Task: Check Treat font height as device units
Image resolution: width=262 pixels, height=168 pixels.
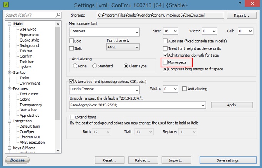Action: click(x=165, y=48)
